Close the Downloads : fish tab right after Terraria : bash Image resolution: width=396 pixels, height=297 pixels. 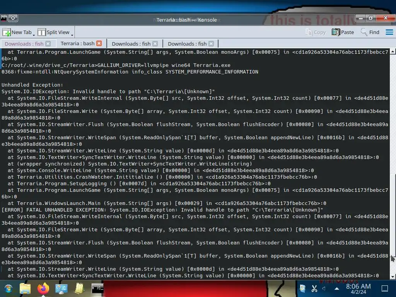click(155, 44)
